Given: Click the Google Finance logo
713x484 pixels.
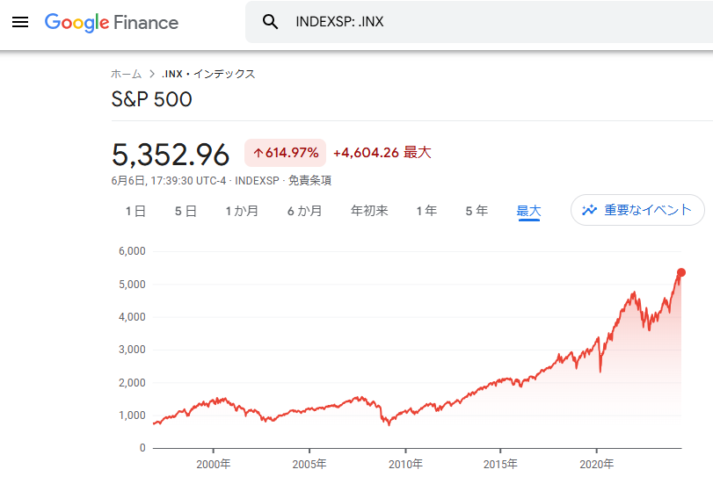Looking at the screenshot, I should [112, 22].
